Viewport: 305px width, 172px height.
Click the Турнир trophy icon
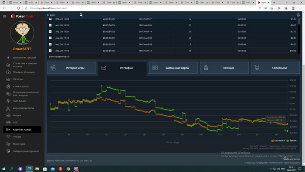(x=8, y=137)
